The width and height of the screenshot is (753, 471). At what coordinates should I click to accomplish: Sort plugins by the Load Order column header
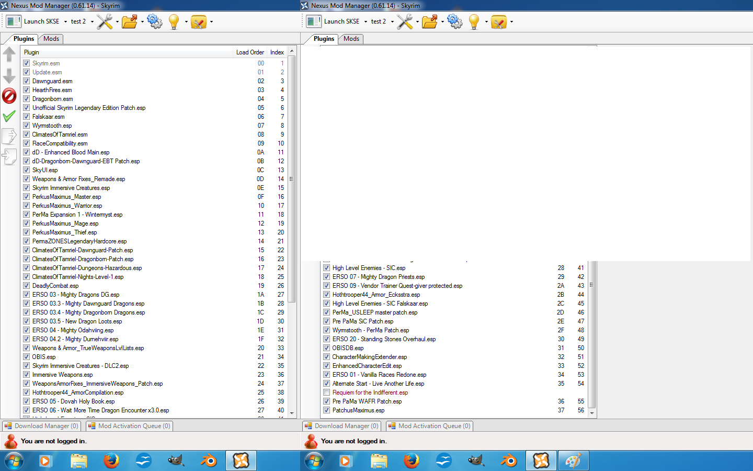(x=249, y=52)
